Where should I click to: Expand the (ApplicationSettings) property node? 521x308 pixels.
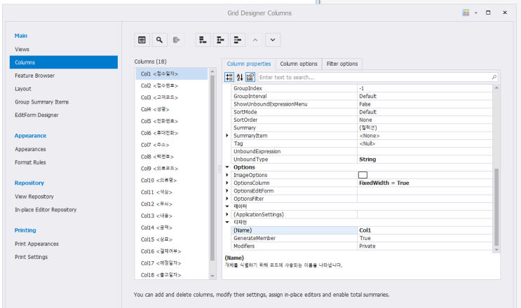226,215
